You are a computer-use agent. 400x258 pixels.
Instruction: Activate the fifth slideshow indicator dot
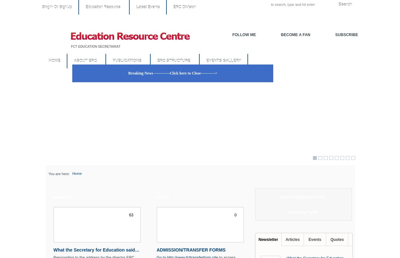336,158
